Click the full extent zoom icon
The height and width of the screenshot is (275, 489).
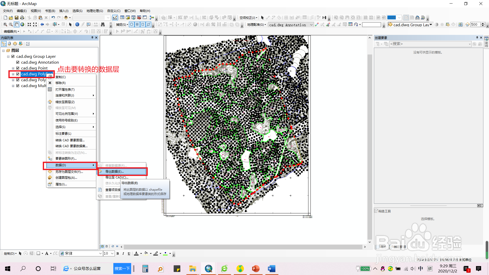click(22, 24)
